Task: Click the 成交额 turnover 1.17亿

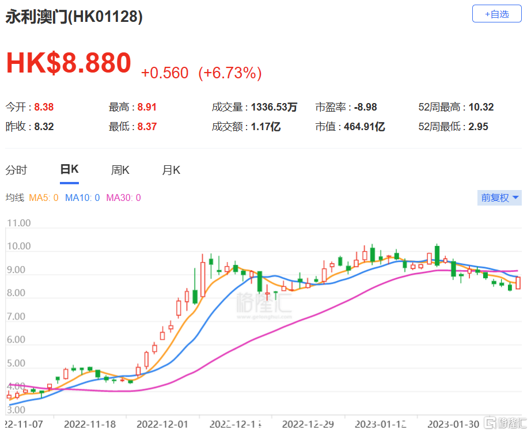Action: click(266, 127)
